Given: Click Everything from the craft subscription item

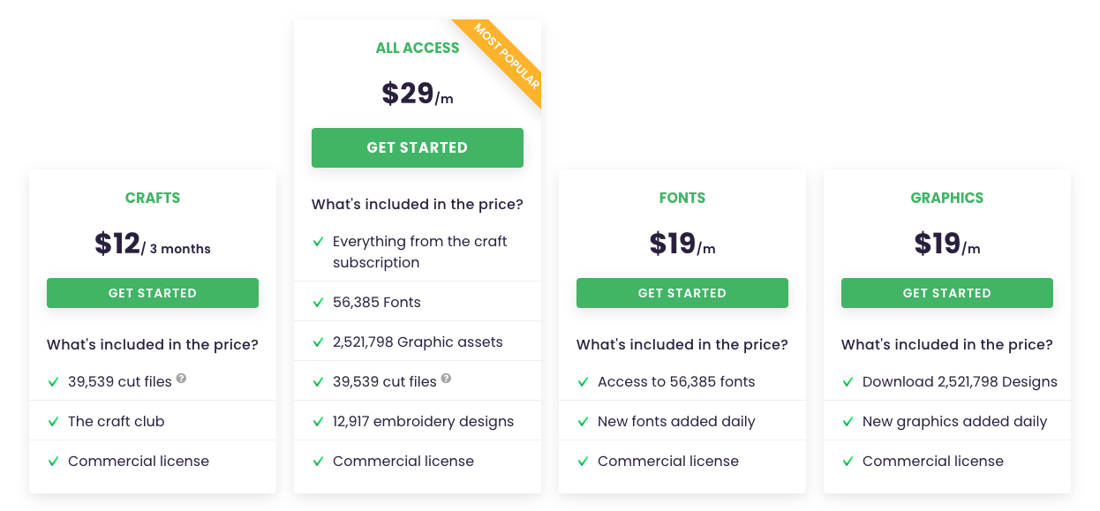Looking at the screenshot, I should (x=420, y=252).
